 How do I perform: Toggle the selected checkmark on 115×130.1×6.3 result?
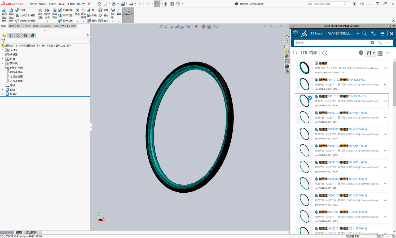310,98
